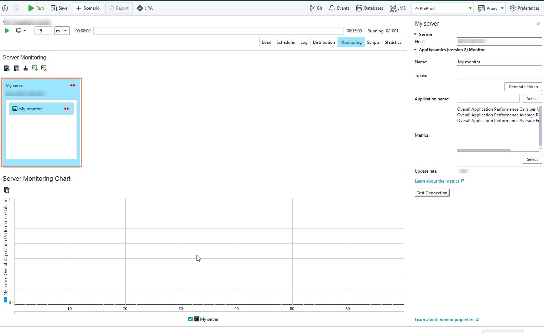
Task: Open the Learn about the metrics link
Action: [x=437, y=181]
